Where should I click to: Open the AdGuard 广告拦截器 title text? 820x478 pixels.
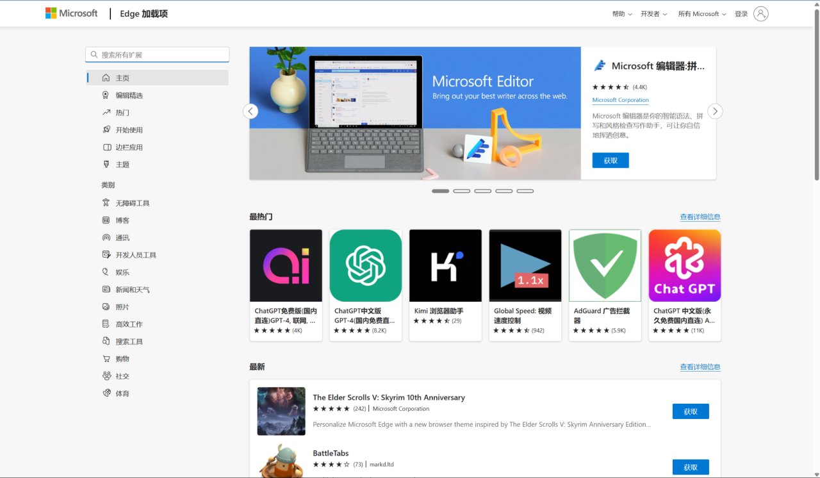tap(602, 315)
